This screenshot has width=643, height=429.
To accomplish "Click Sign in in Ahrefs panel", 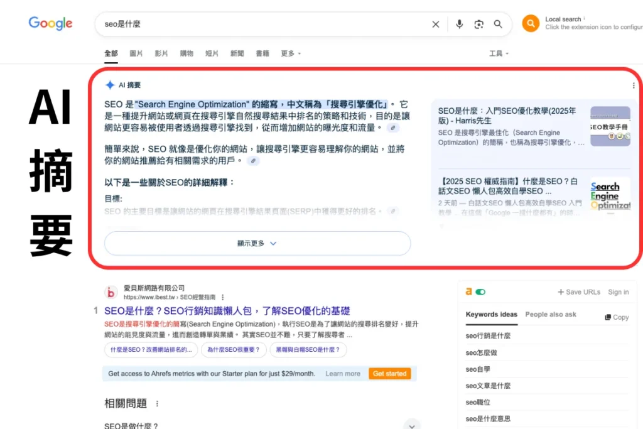I will pos(619,292).
